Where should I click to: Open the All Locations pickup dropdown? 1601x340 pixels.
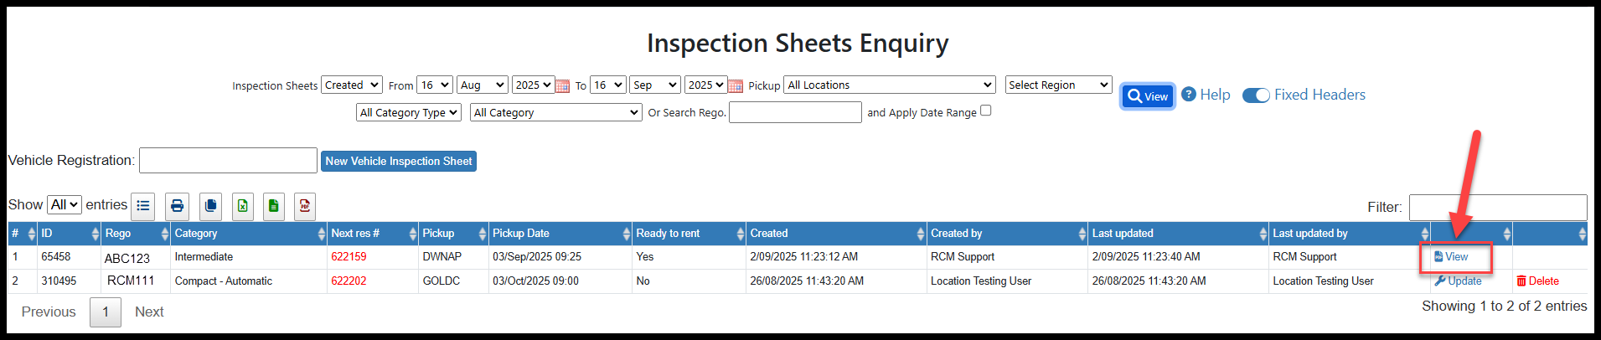tap(889, 85)
